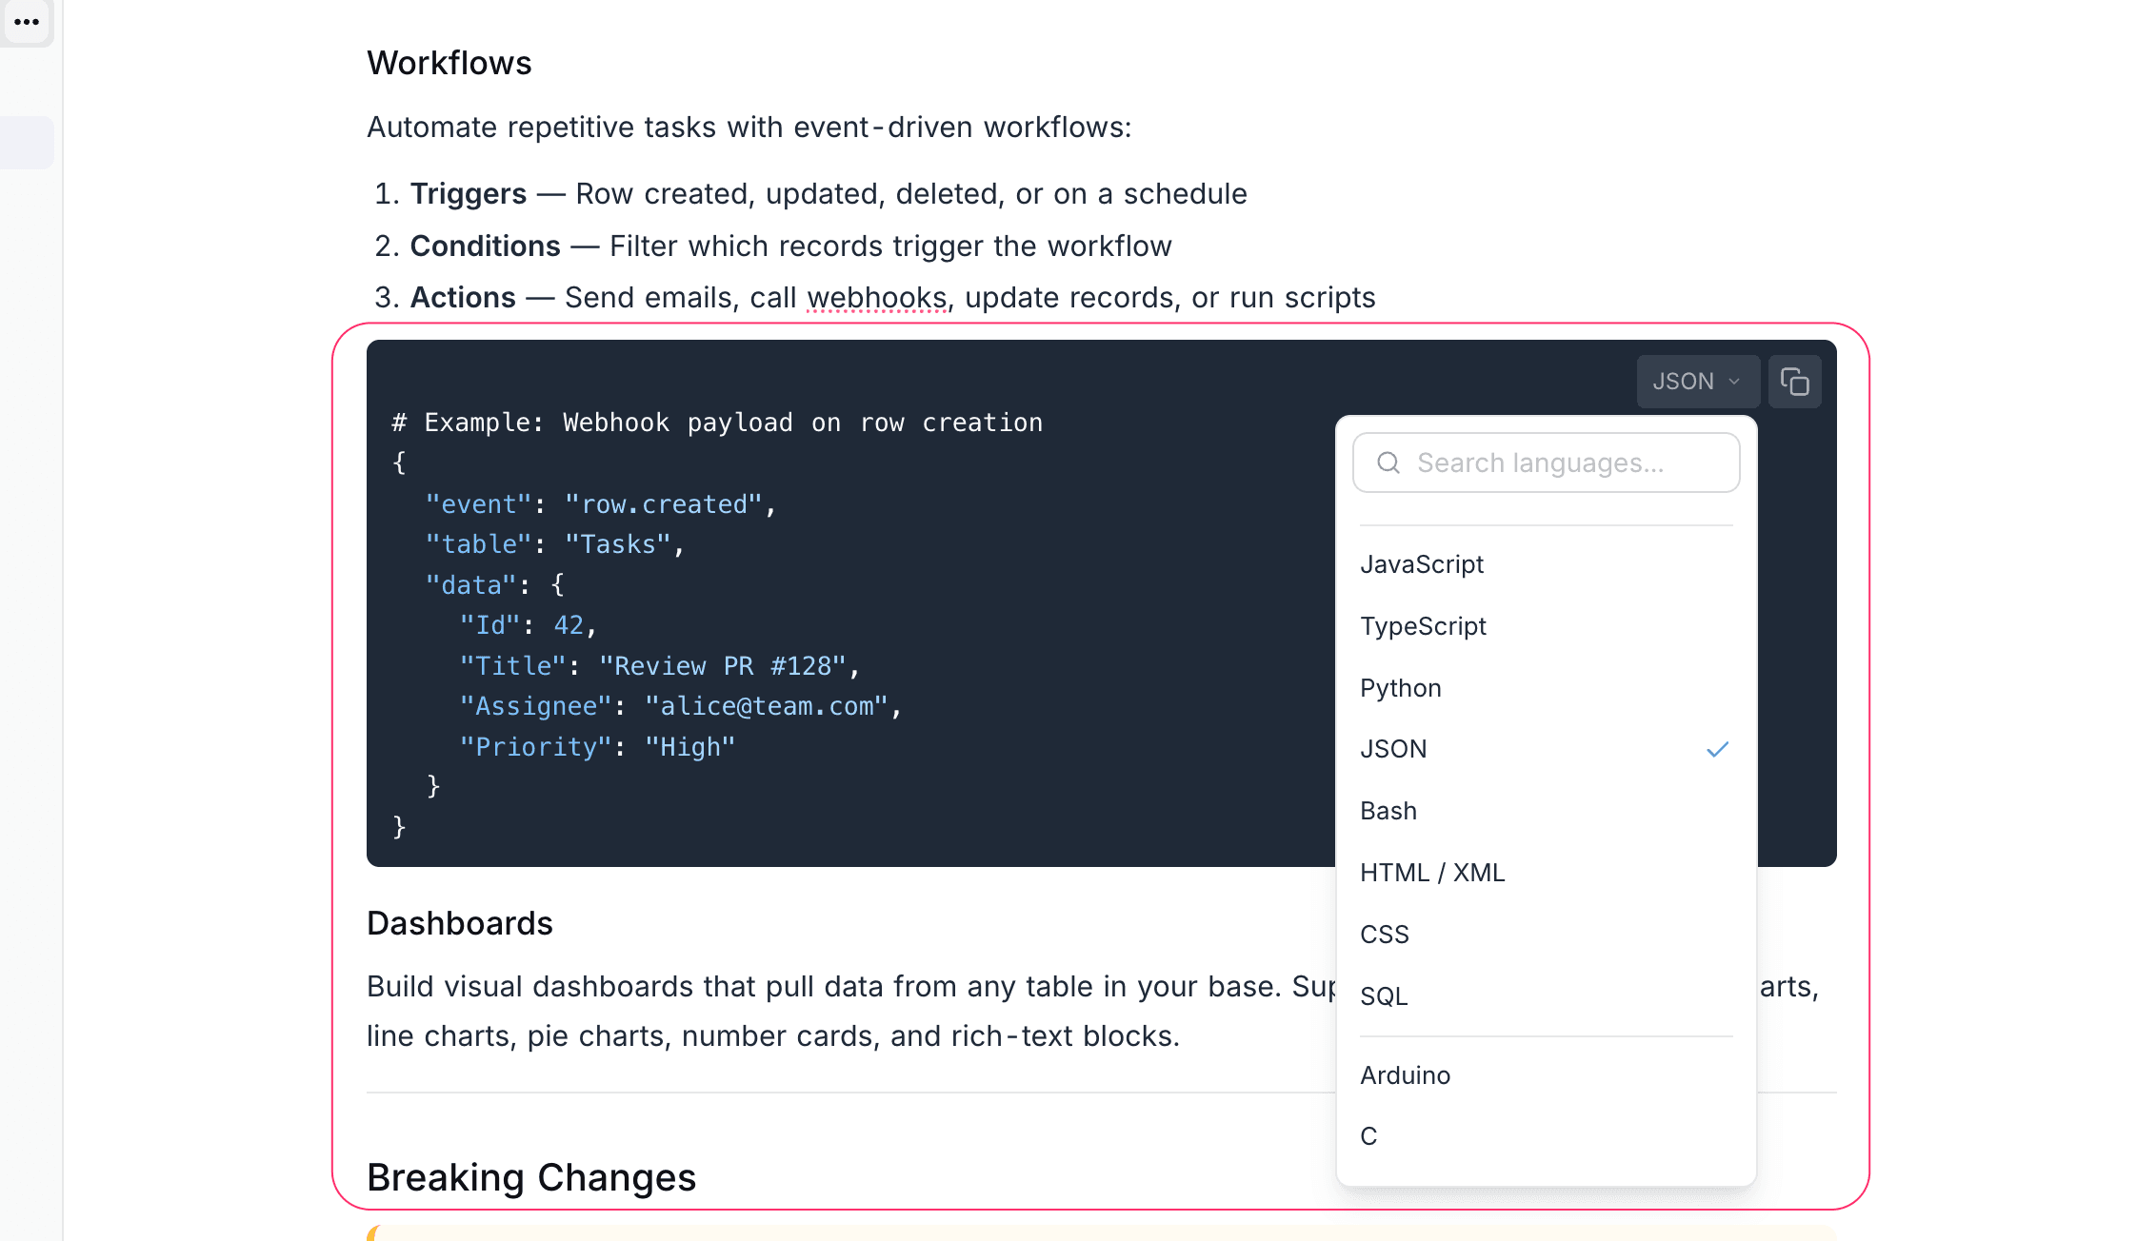Screen dimensions: 2137x1241
Task: Pick Python in the language list
Action: 1400,688
